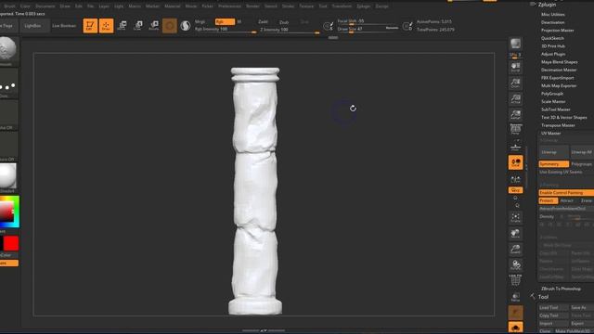Toggle the Zadd button
Viewport: 594px width, 334px height.
coord(263,22)
